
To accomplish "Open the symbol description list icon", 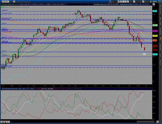I will [x=14, y=2].
